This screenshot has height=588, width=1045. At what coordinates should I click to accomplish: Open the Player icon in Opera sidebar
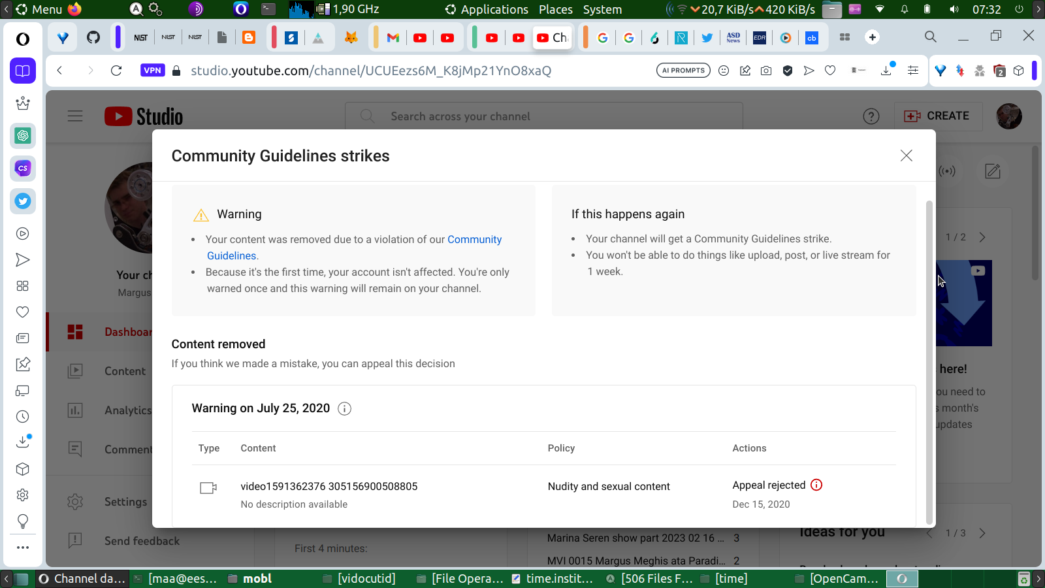23,234
